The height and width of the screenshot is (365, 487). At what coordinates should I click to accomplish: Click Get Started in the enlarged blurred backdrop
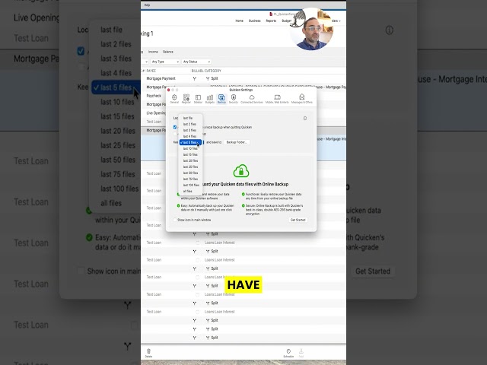(x=373, y=271)
